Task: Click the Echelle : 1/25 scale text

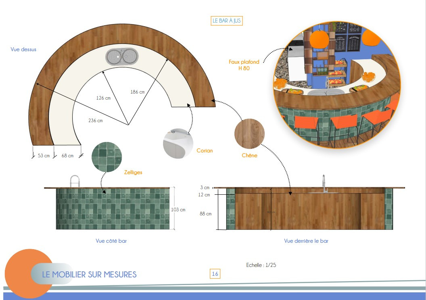Action: coord(261,265)
